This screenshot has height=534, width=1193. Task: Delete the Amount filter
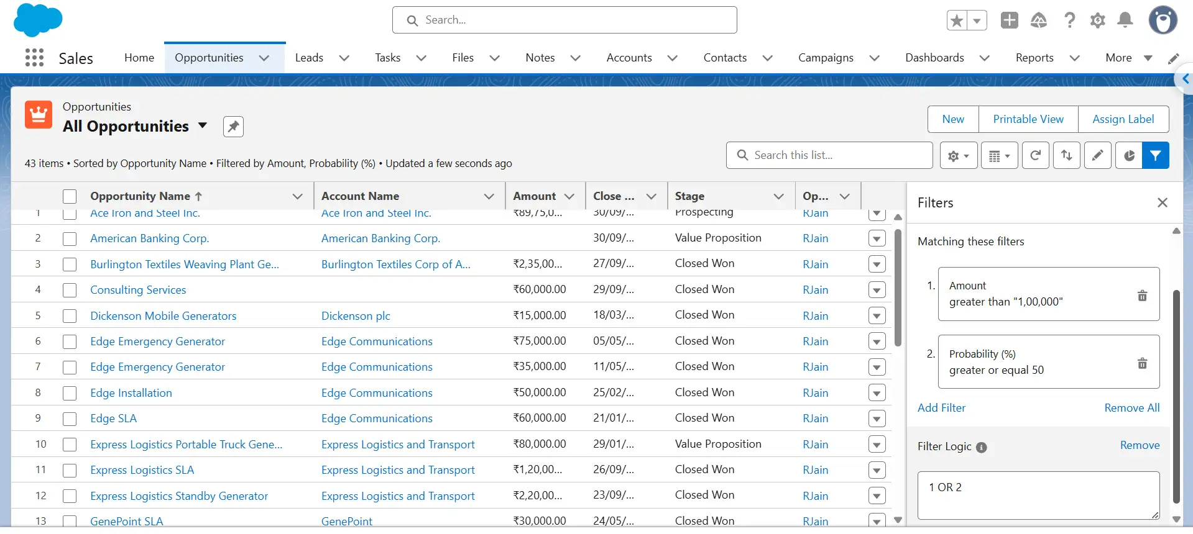[x=1142, y=296]
